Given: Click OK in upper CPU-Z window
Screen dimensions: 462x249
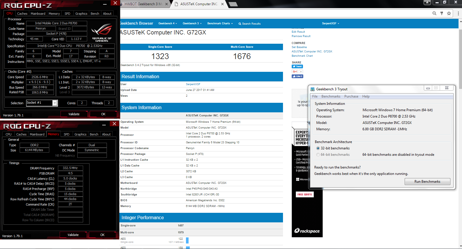Looking at the screenshot, I should pyautogui.click(x=103, y=114).
